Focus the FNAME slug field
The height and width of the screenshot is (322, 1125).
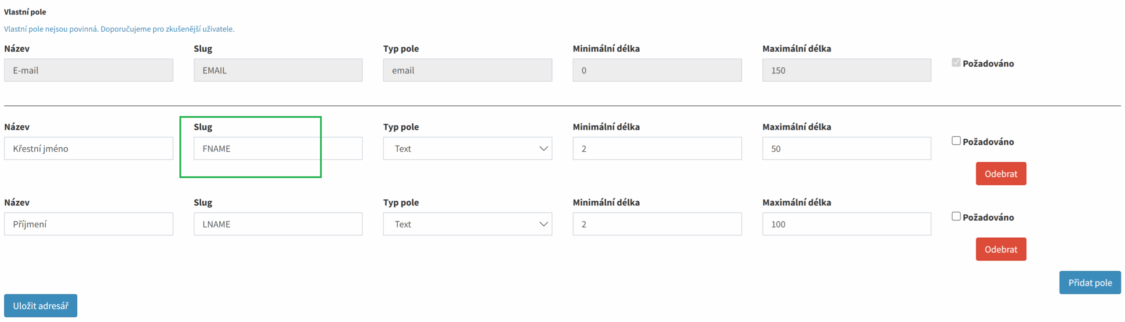pyautogui.click(x=278, y=148)
